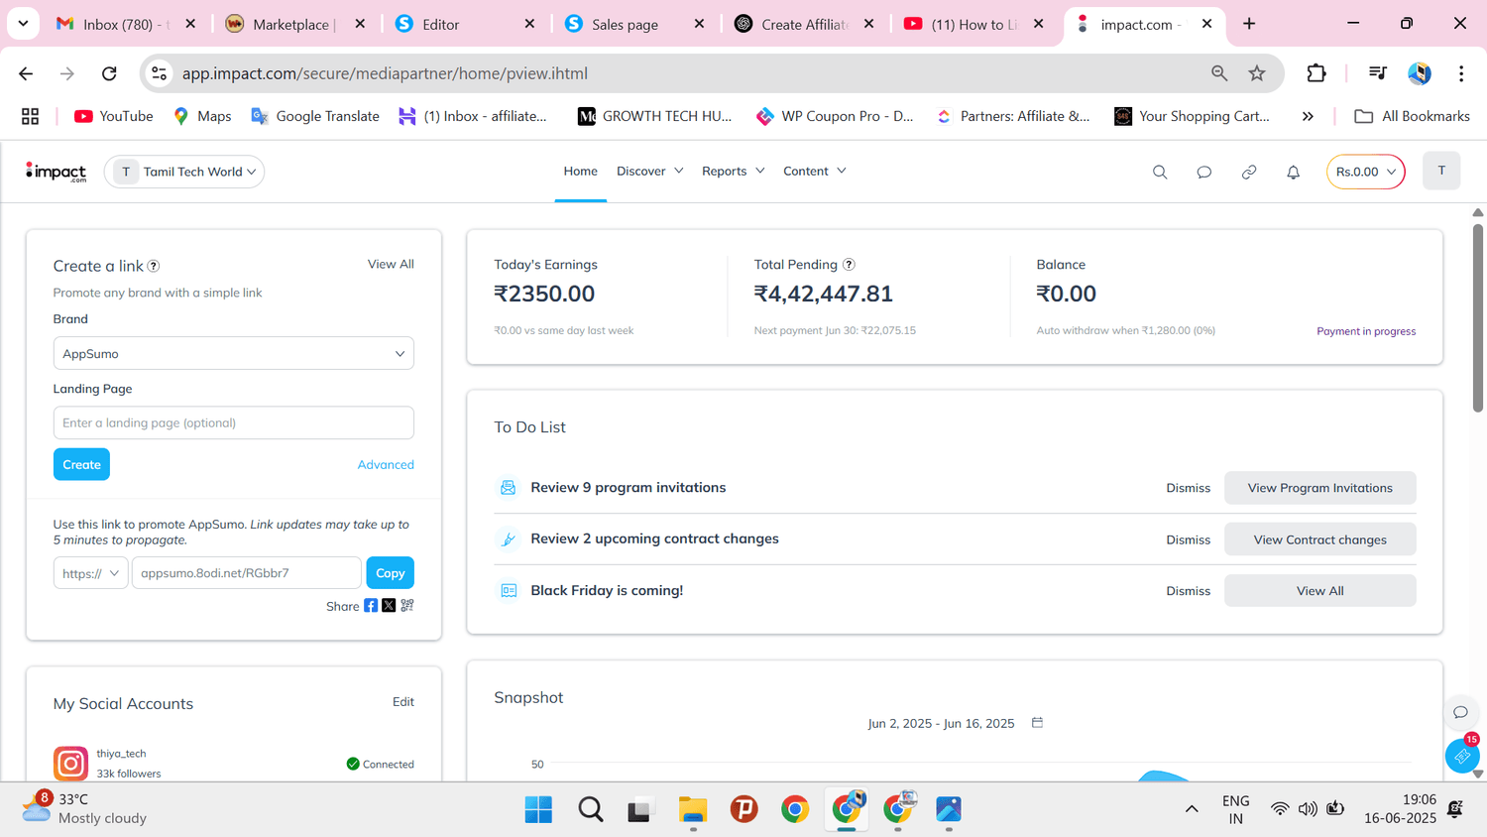Viewport: 1487px width, 837px height.
Task: Click View All for Black Friday
Action: (x=1320, y=590)
